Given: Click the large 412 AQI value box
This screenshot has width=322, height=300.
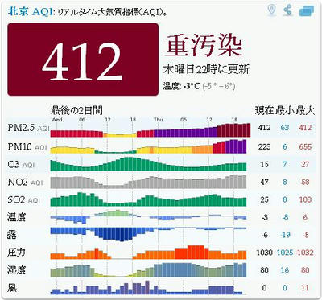Looking at the screenshot, I should tap(83, 60).
